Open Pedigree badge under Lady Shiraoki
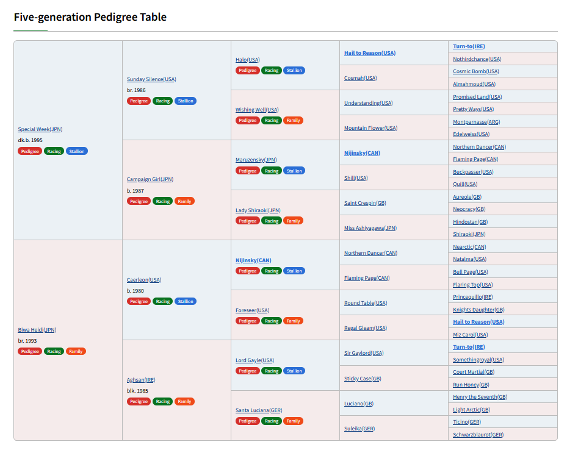Screen dimensions: 567x453 point(247,221)
